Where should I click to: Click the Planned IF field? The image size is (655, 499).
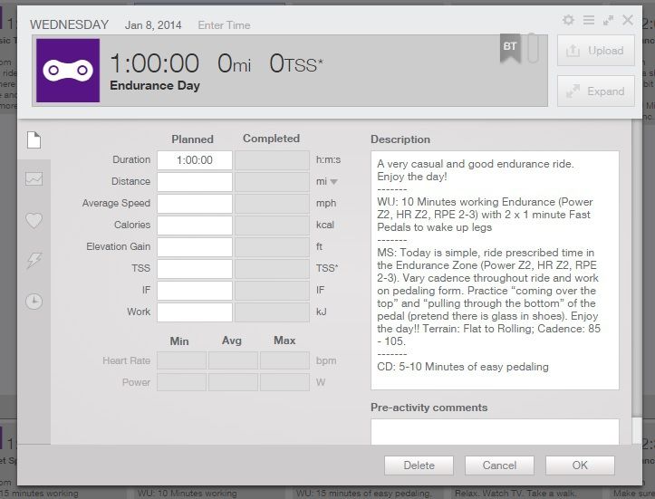[195, 291]
